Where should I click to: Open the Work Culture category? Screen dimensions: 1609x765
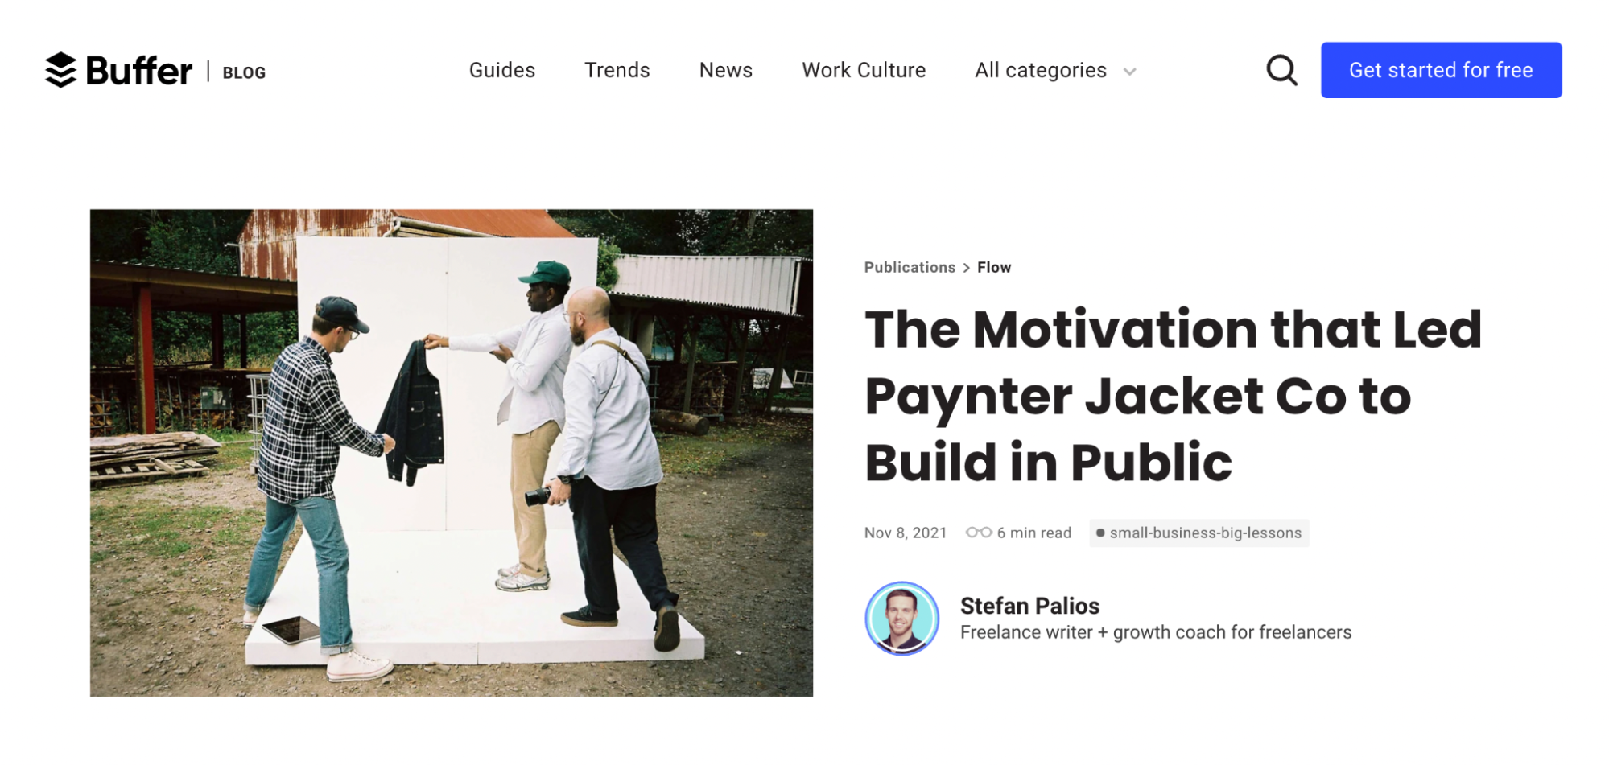864,70
